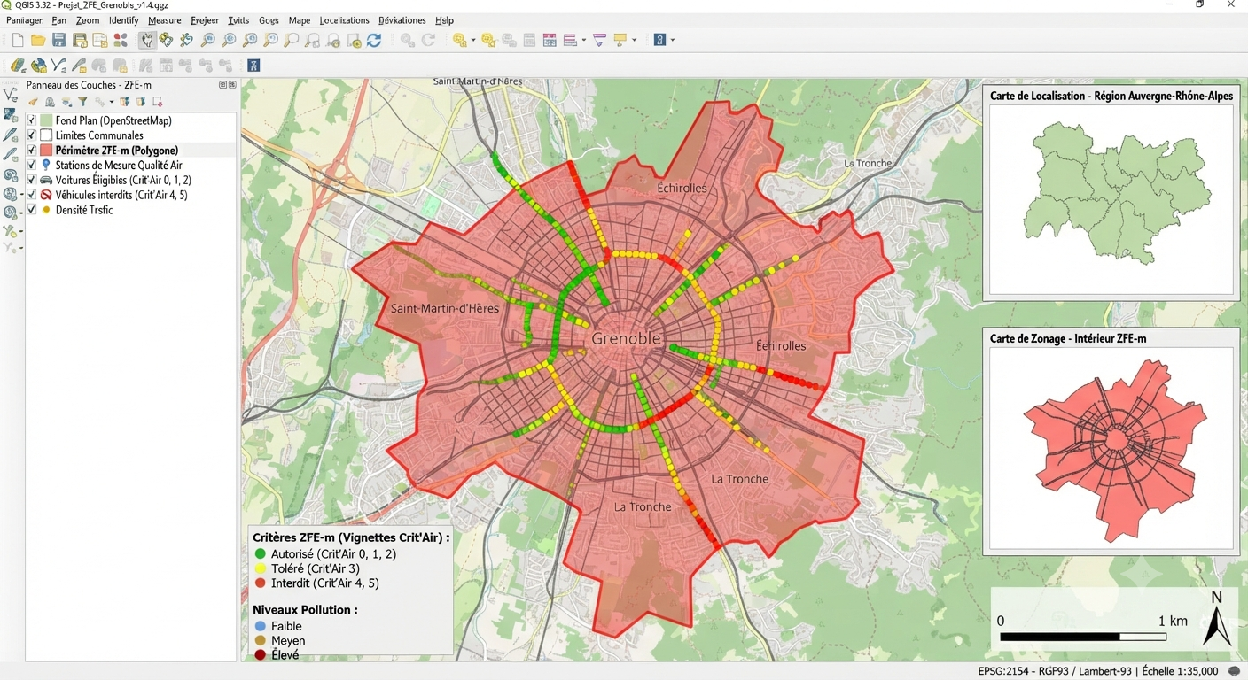The width and height of the screenshot is (1248, 680).
Task: Uncheck the Voitures Éligibles layer checkbox
Action: click(x=32, y=180)
